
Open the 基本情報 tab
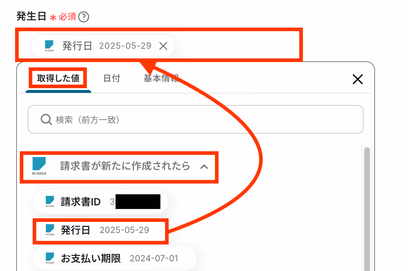tap(161, 78)
